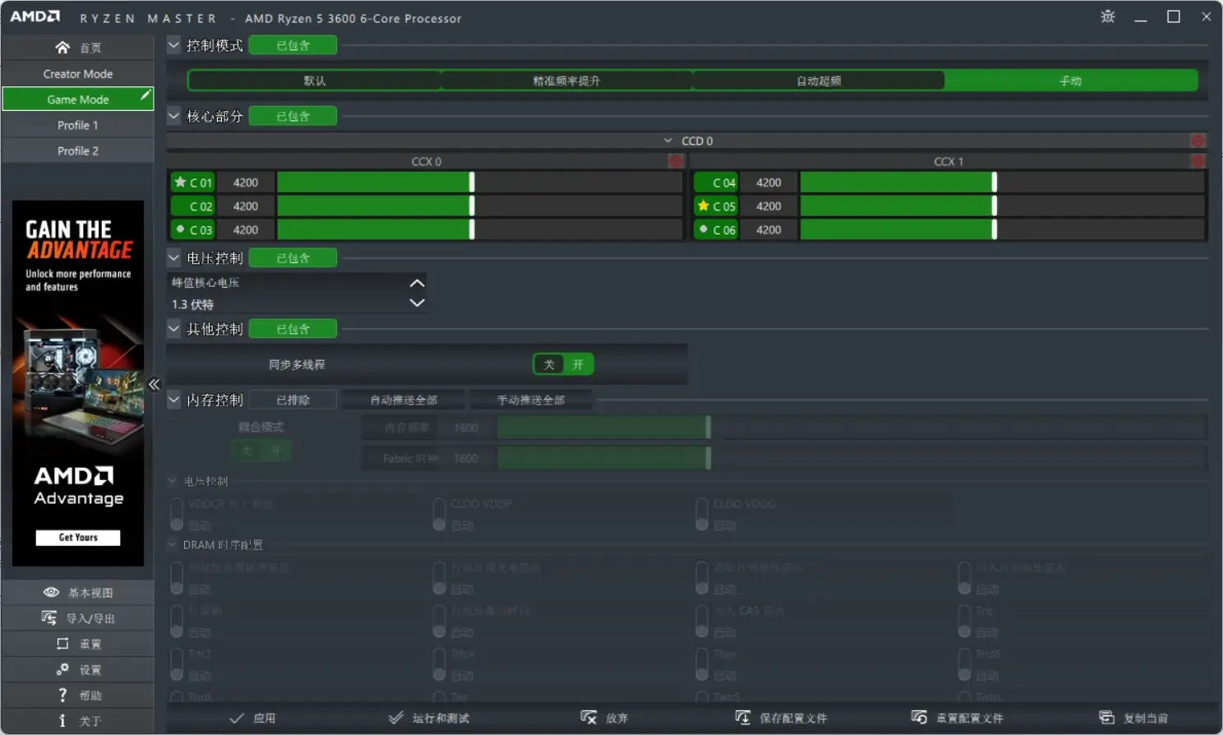This screenshot has width=1223, height=735.
Task: Click the 内存频率 slider handle
Action: point(708,427)
